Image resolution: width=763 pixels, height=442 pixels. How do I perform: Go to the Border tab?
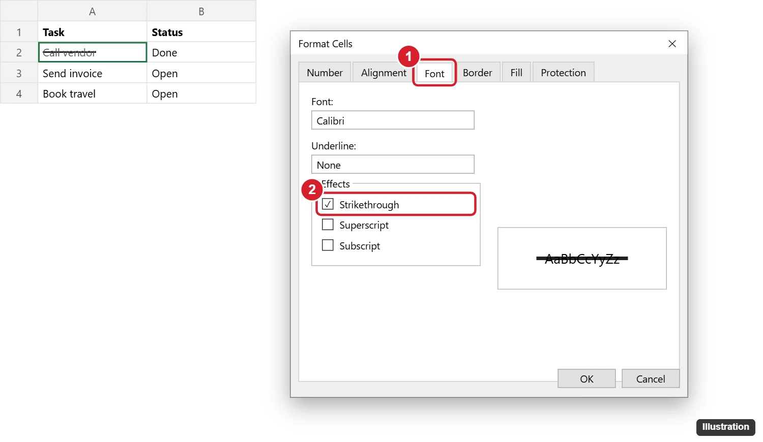point(477,73)
